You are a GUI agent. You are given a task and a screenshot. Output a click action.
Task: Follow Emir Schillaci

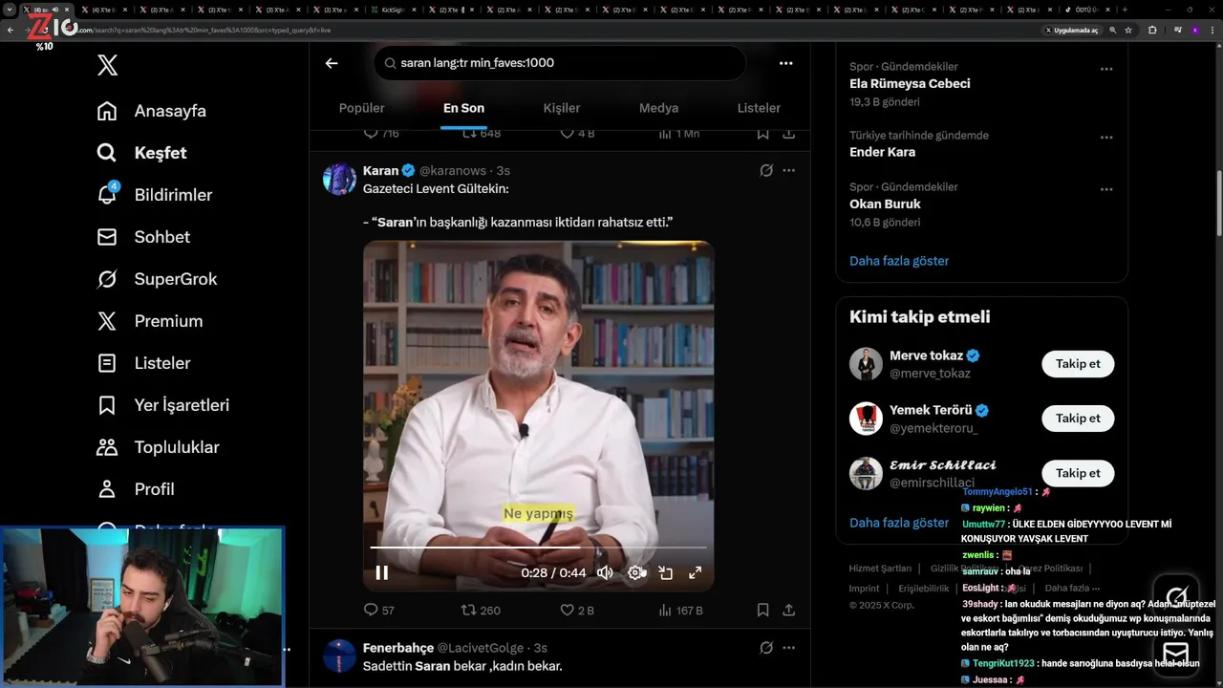[1078, 473]
